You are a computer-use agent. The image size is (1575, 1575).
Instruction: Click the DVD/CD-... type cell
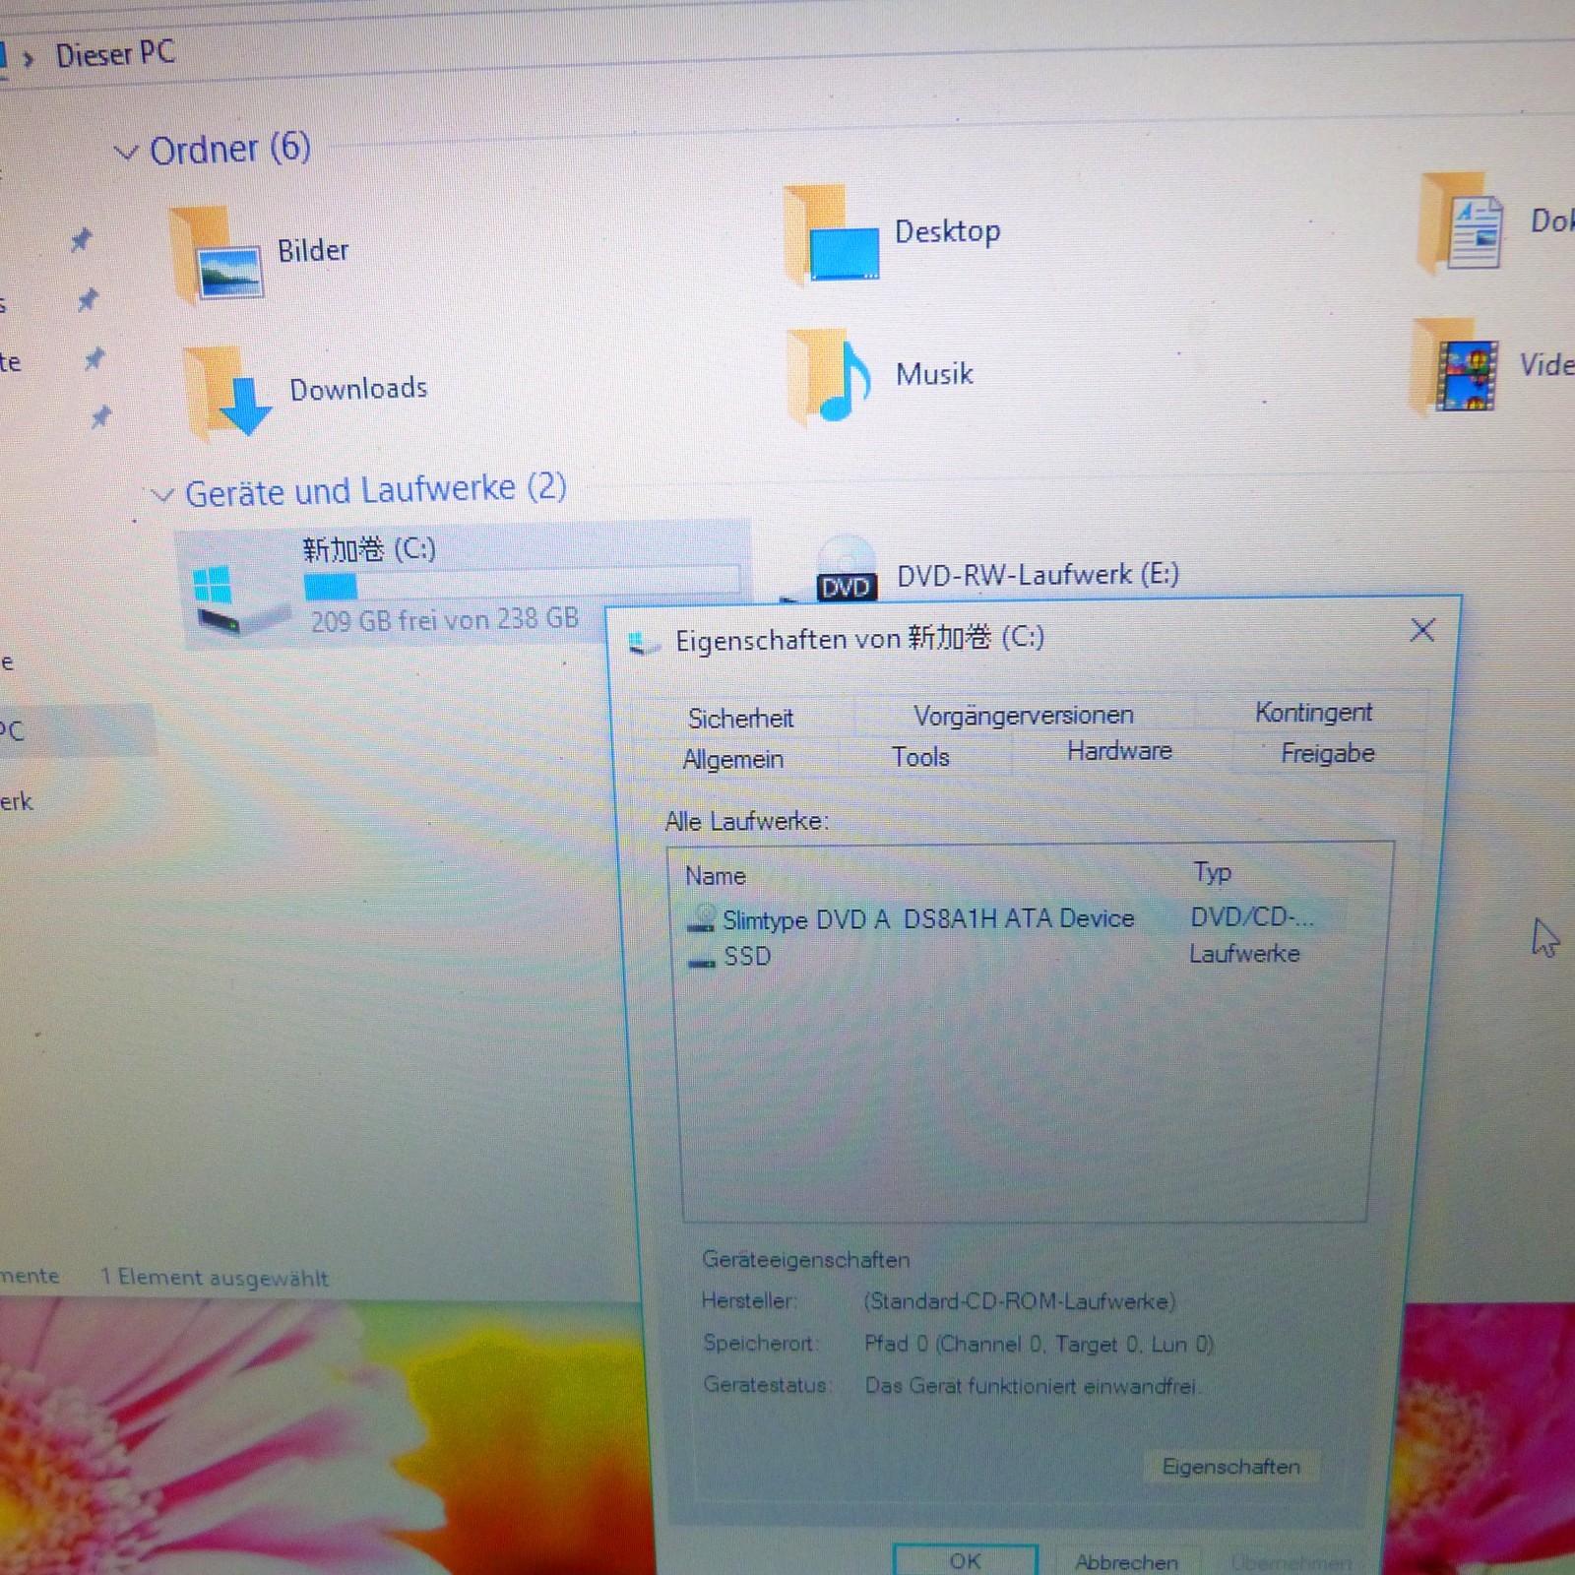1251,917
